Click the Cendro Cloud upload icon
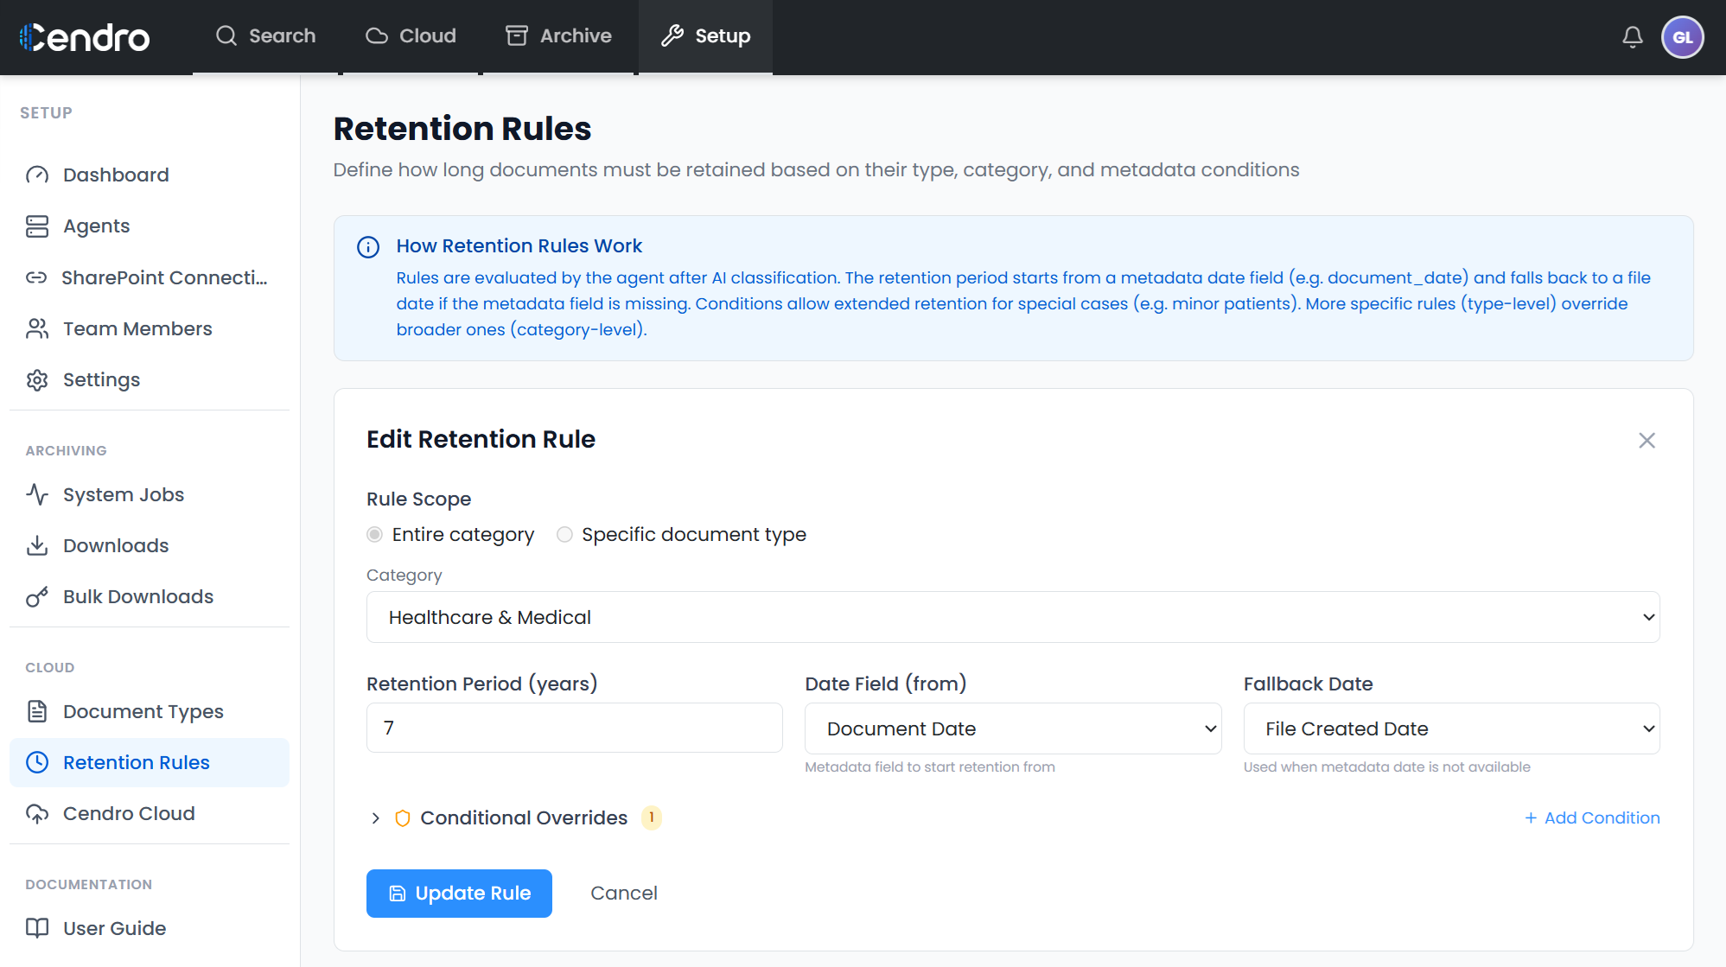Screen dimensions: 1726x967 pyautogui.click(x=37, y=813)
